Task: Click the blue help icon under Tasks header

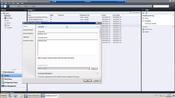Action: [147, 13]
